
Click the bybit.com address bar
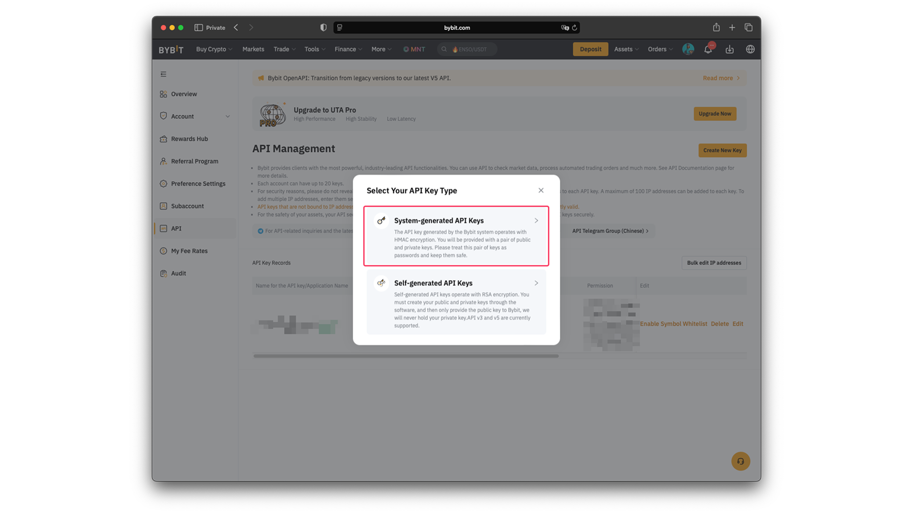tap(456, 28)
